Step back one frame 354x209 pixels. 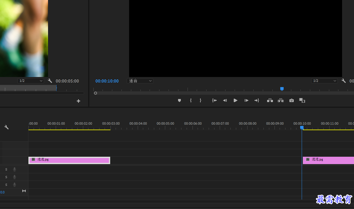(225, 101)
